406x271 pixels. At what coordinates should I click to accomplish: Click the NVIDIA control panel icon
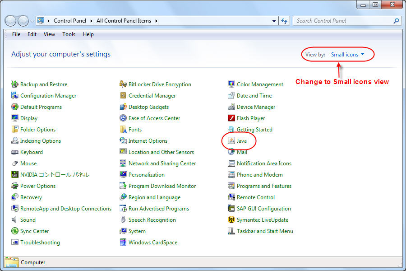(15, 174)
